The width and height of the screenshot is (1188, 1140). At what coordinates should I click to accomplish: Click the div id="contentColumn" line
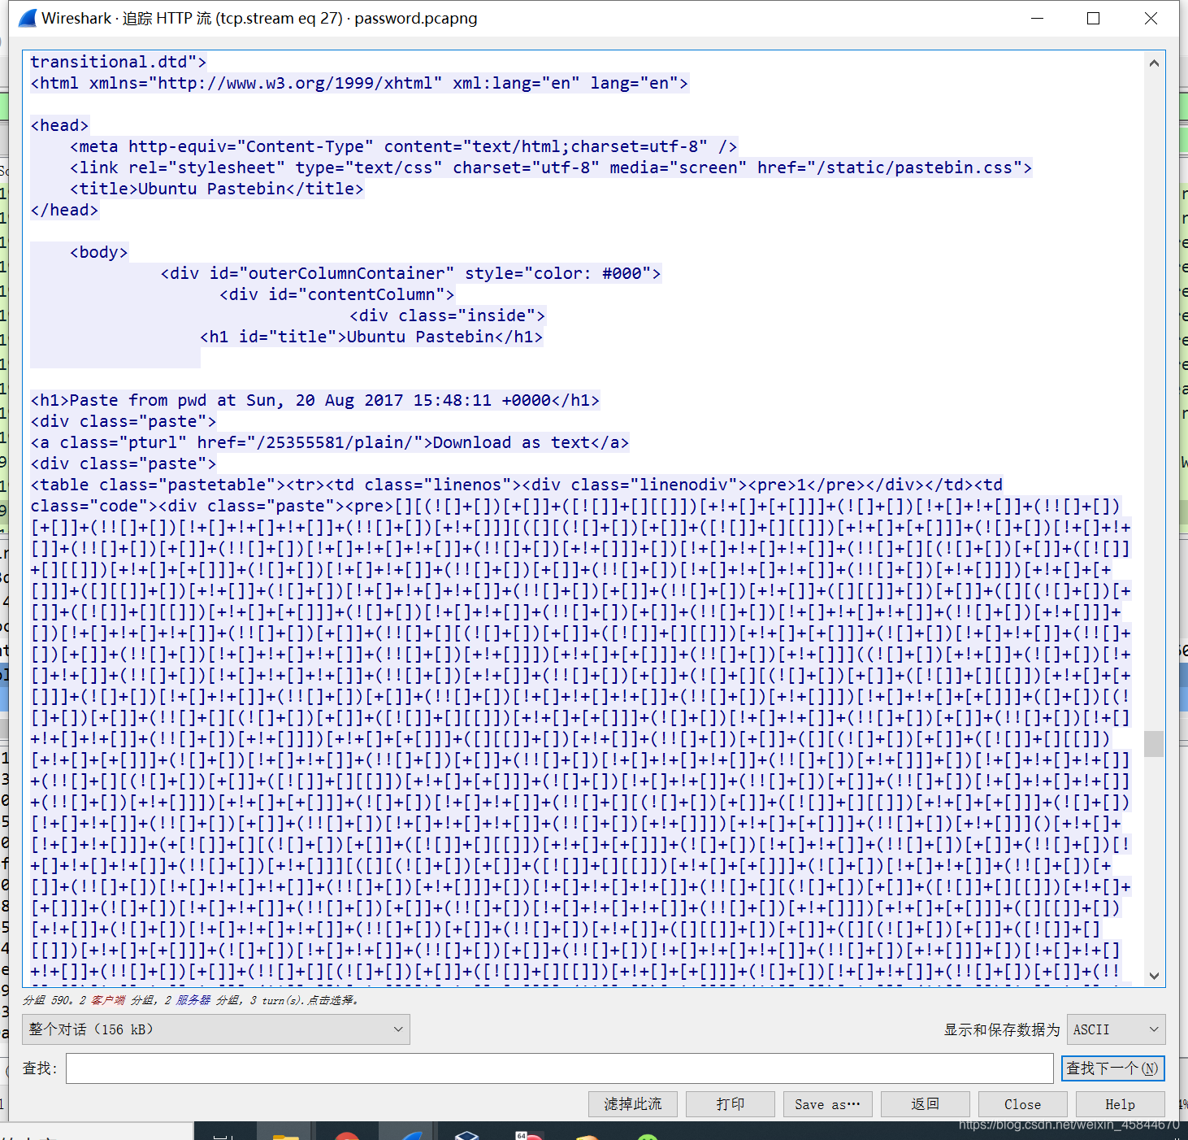pos(337,294)
